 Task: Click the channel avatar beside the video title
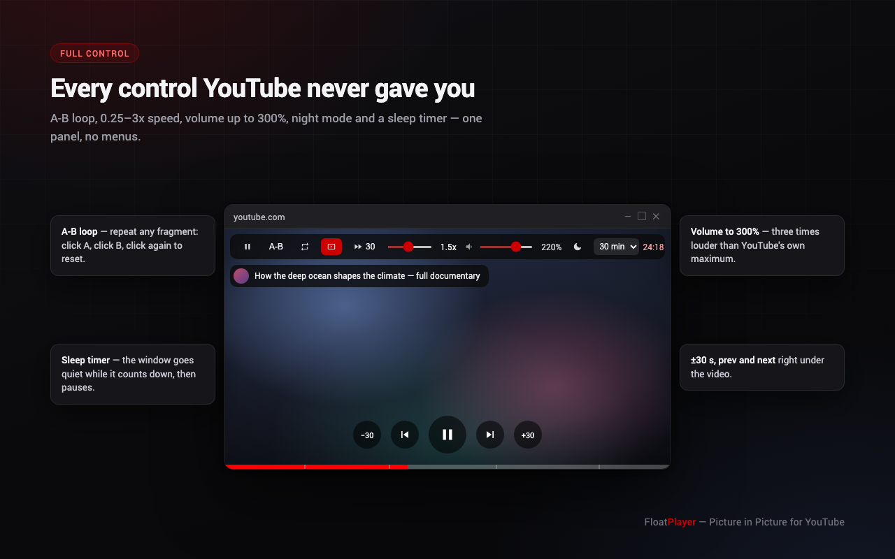241,276
